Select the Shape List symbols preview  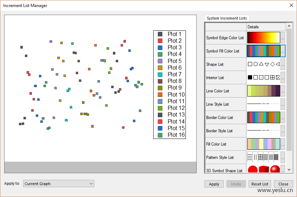(x=263, y=64)
